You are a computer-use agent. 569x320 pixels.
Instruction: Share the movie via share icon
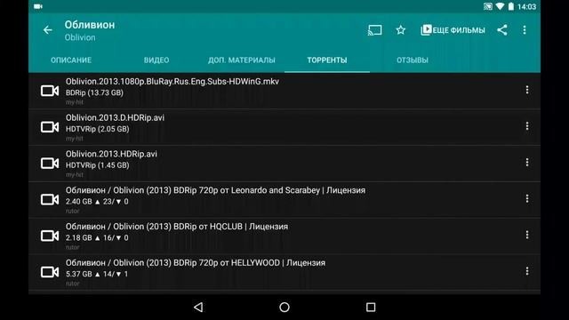[502, 30]
